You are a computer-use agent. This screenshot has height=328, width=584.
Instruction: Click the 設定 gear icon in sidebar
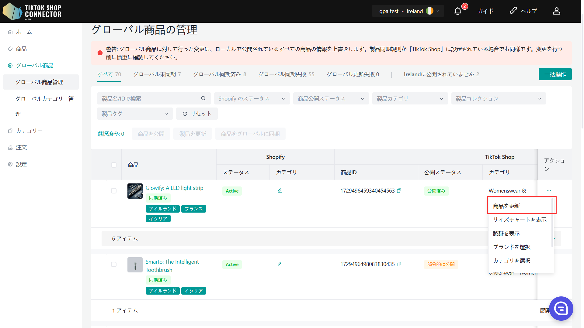pos(10,164)
